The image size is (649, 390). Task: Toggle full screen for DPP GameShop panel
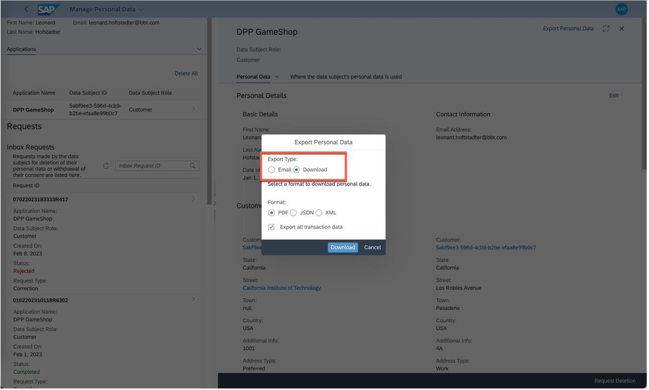click(606, 29)
